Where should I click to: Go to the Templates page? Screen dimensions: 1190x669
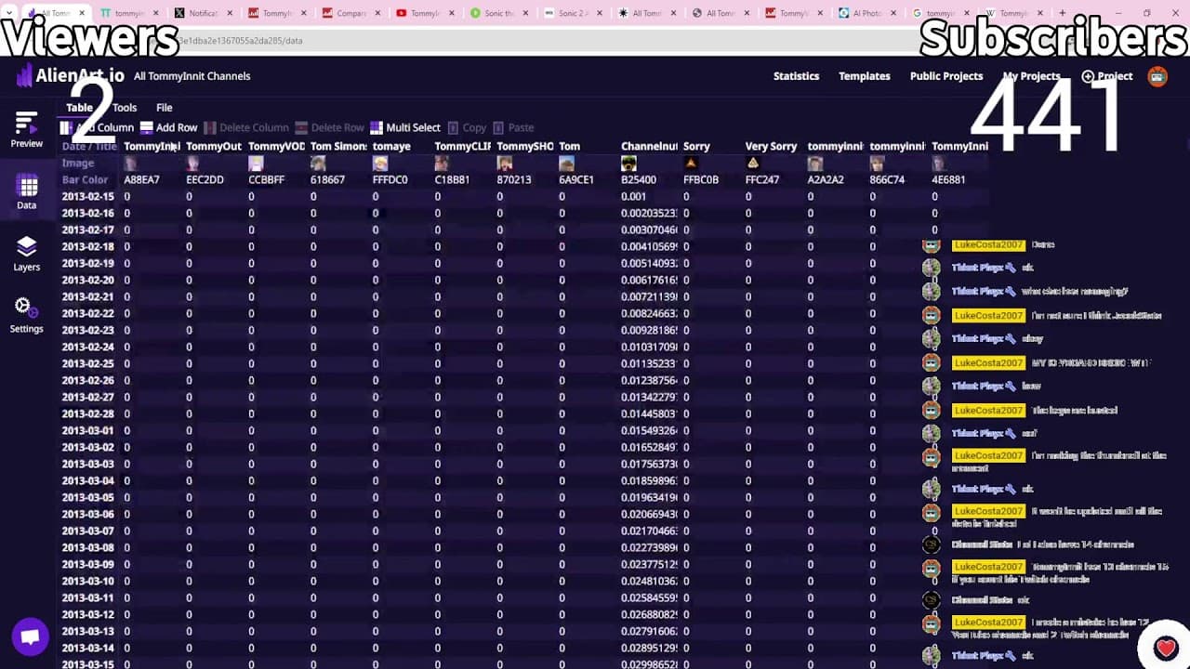click(x=865, y=76)
